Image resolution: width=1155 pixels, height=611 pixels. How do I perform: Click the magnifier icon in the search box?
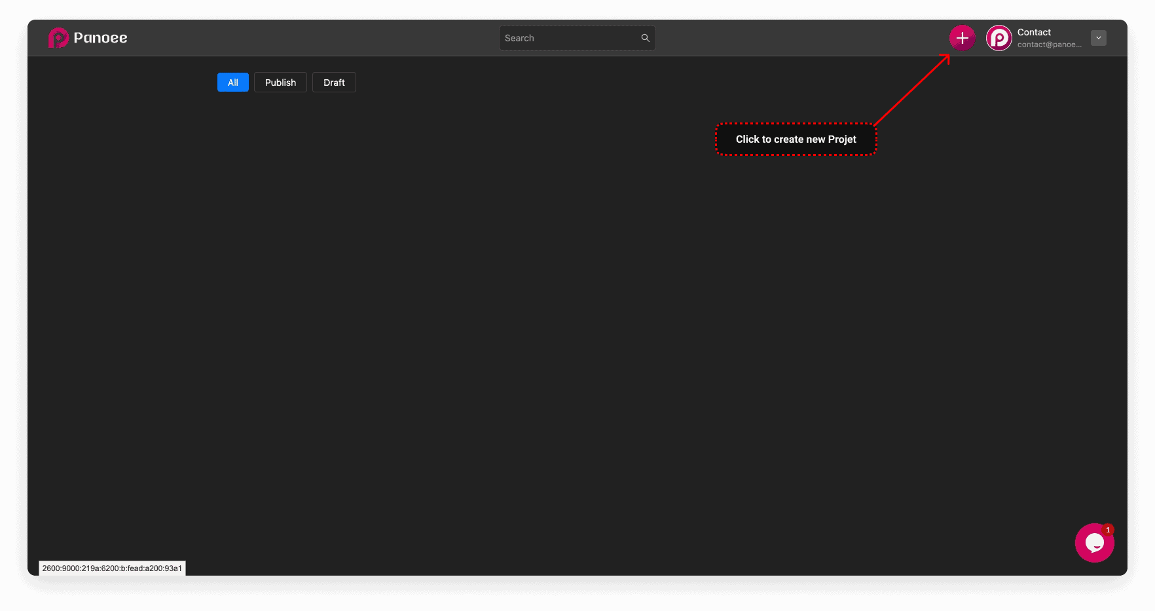pos(645,38)
